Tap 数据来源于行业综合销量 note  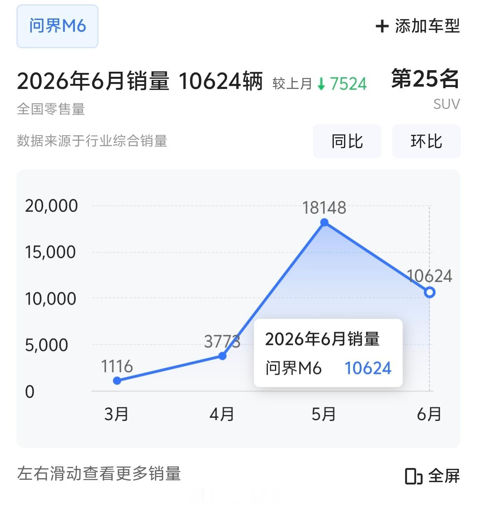92,141
